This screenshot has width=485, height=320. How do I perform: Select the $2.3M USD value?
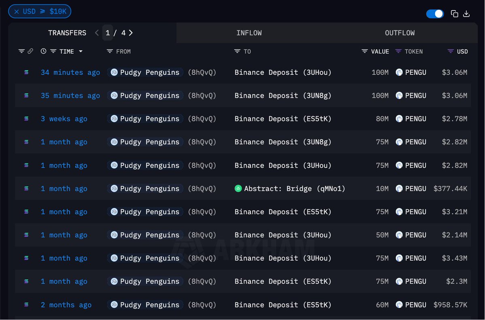457,281
